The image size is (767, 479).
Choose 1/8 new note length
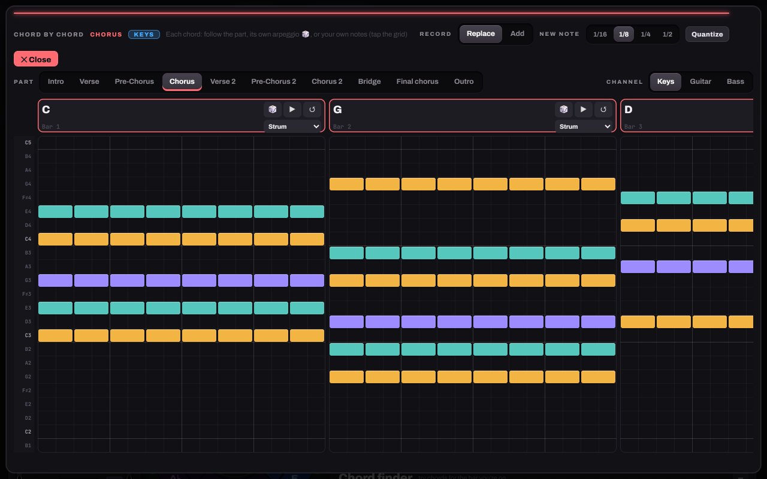pos(624,34)
